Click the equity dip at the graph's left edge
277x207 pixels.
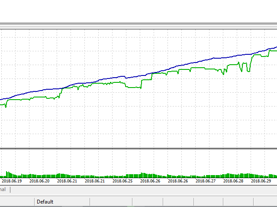coord(6,106)
